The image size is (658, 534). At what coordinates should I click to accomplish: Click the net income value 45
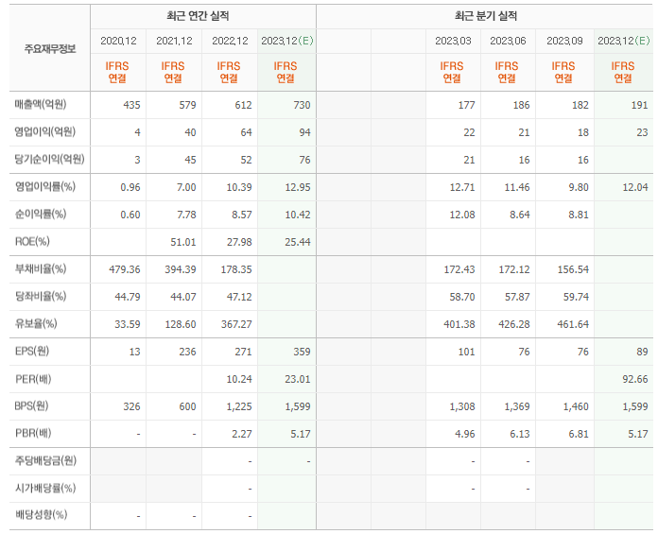click(190, 160)
